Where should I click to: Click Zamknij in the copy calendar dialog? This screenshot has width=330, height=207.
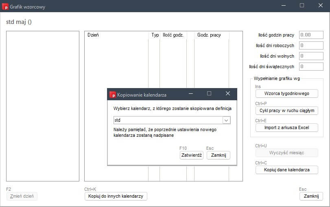[x=219, y=155]
